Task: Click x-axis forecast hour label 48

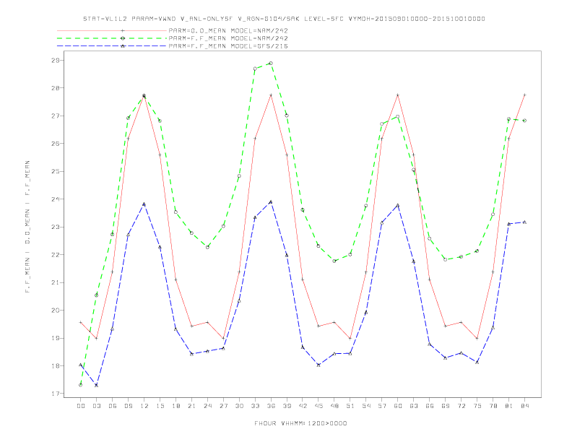Action: point(334,406)
